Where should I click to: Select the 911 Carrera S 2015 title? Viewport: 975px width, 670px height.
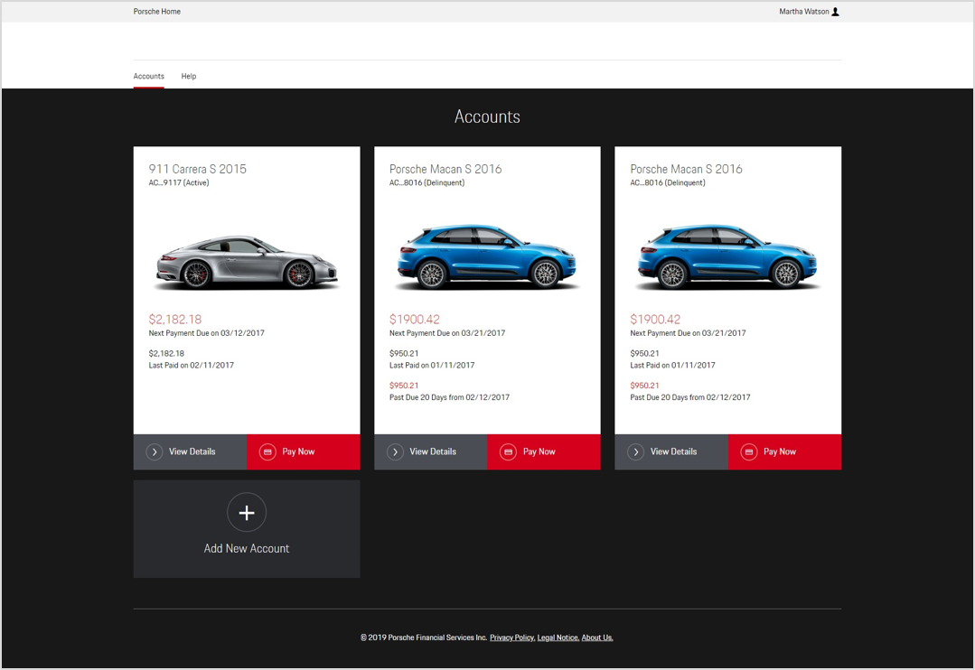pyautogui.click(x=197, y=169)
